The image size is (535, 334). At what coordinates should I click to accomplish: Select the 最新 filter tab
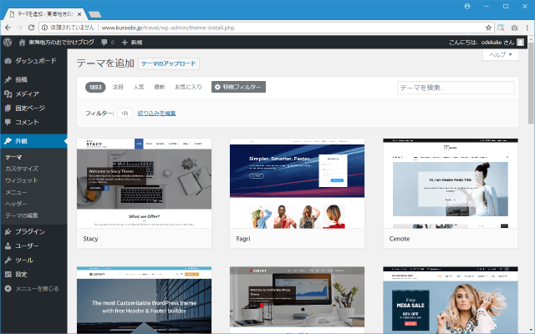click(x=160, y=87)
